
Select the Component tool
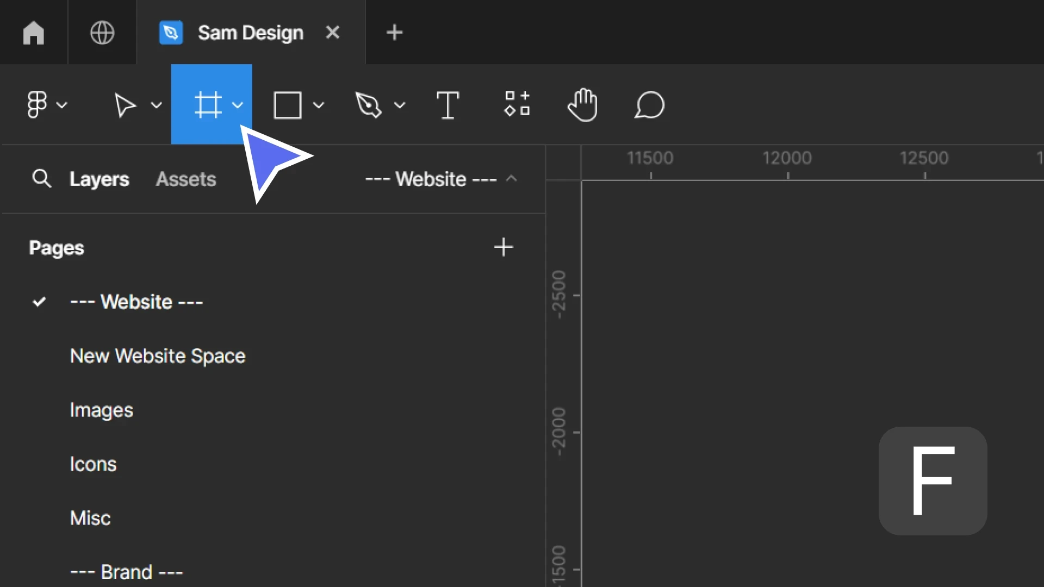[x=515, y=105]
